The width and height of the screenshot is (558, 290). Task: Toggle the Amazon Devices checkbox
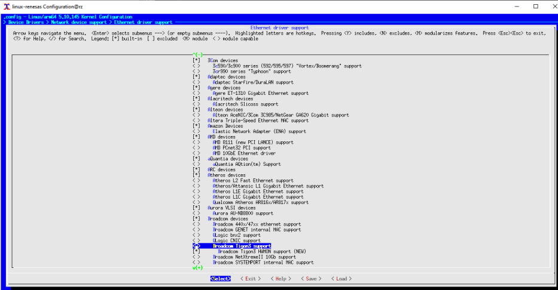click(x=196, y=126)
